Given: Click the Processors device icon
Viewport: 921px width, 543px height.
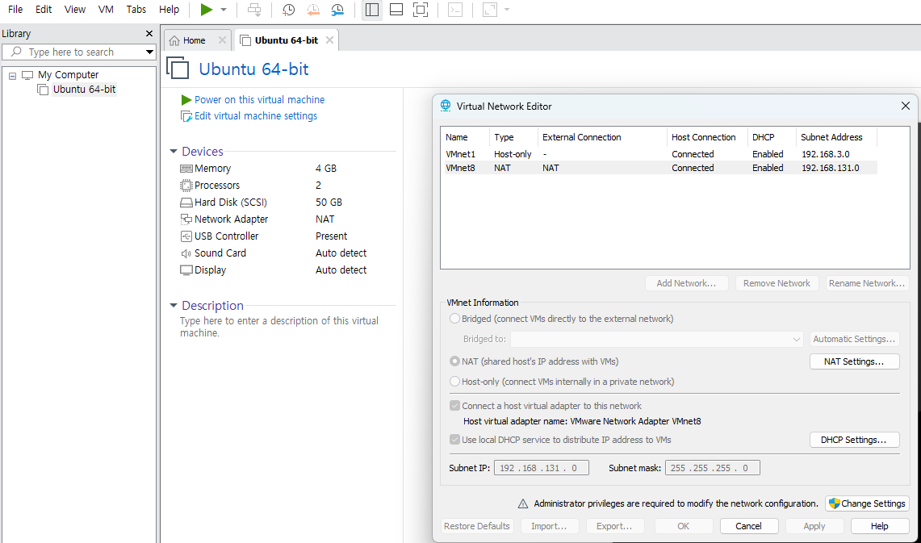Looking at the screenshot, I should pyautogui.click(x=186, y=186).
